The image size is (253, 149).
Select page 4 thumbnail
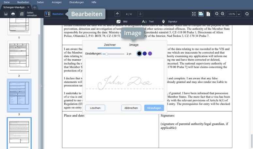pyautogui.click(x=19, y=133)
